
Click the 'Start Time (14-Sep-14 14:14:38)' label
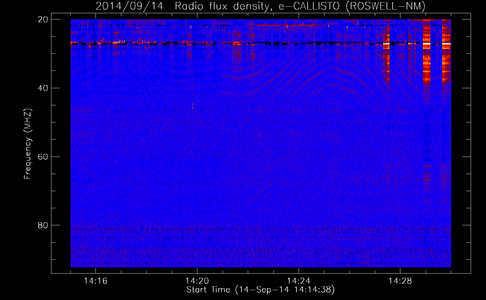click(260, 290)
